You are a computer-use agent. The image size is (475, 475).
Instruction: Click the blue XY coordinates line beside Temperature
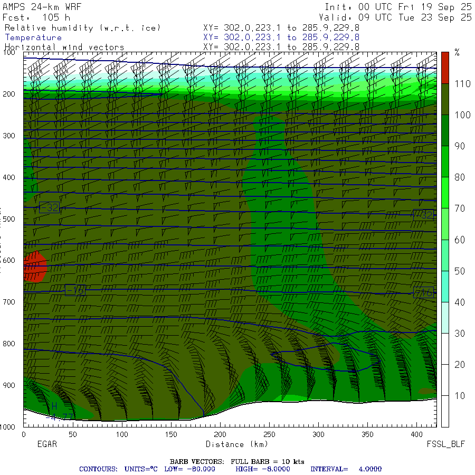281,37
